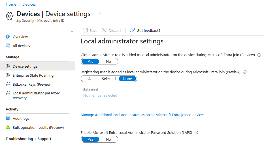This screenshot has height=144, width=264.
Task: Click the Activity section heading
Action: coord(12,109)
